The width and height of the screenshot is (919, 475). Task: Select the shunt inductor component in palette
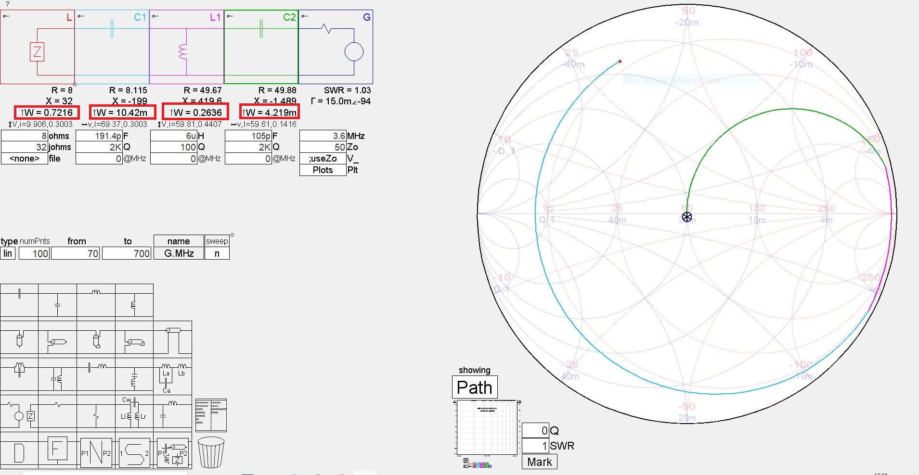coord(134,300)
